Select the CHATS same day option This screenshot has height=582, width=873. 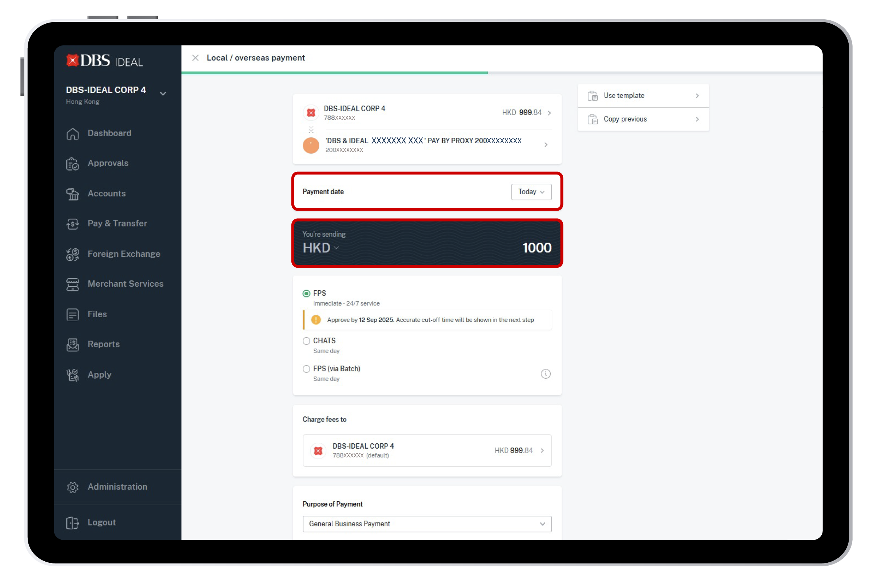pyautogui.click(x=306, y=341)
